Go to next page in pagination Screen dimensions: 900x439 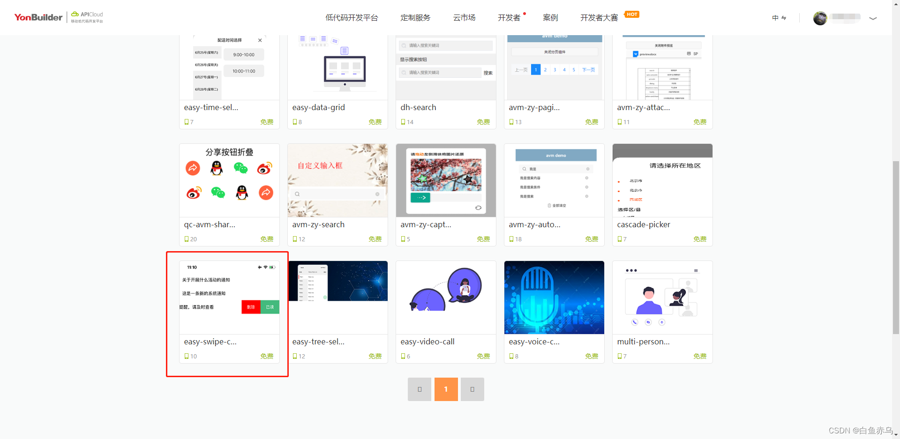(472, 389)
